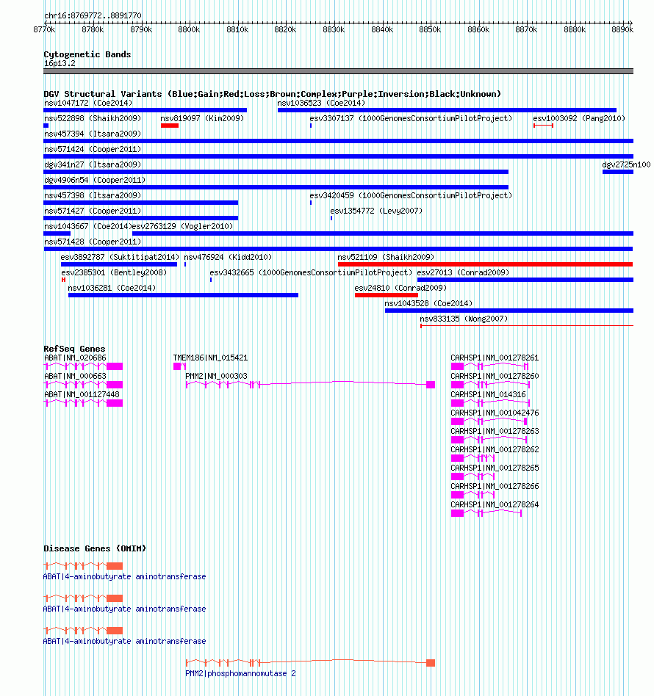Select the CARHSP1|NM_001278261 transcript label
Image resolution: width=654 pixels, height=696 pixels.
495,358
